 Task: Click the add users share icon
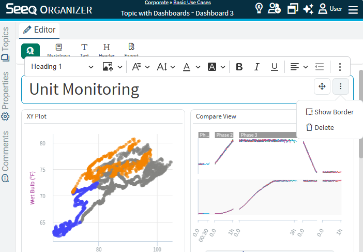275,9
